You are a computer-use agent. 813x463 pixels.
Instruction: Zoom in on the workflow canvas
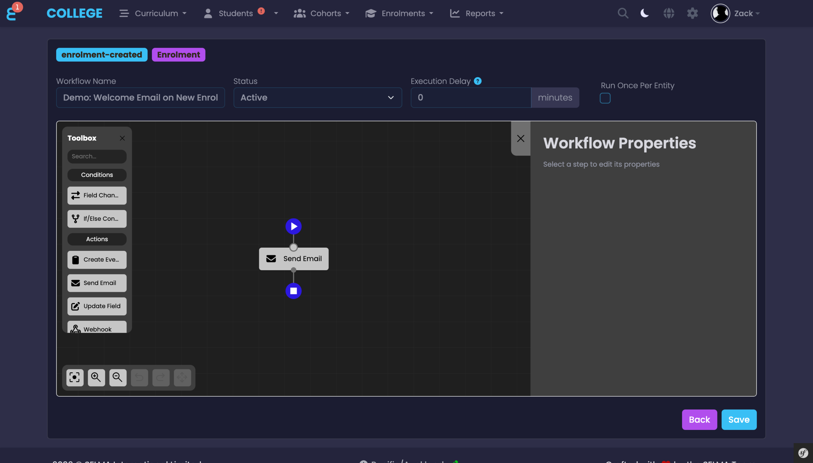pyautogui.click(x=96, y=378)
